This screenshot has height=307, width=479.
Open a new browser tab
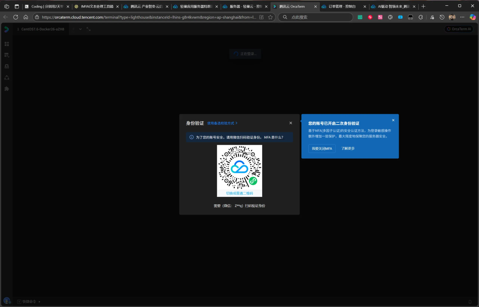(423, 6)
